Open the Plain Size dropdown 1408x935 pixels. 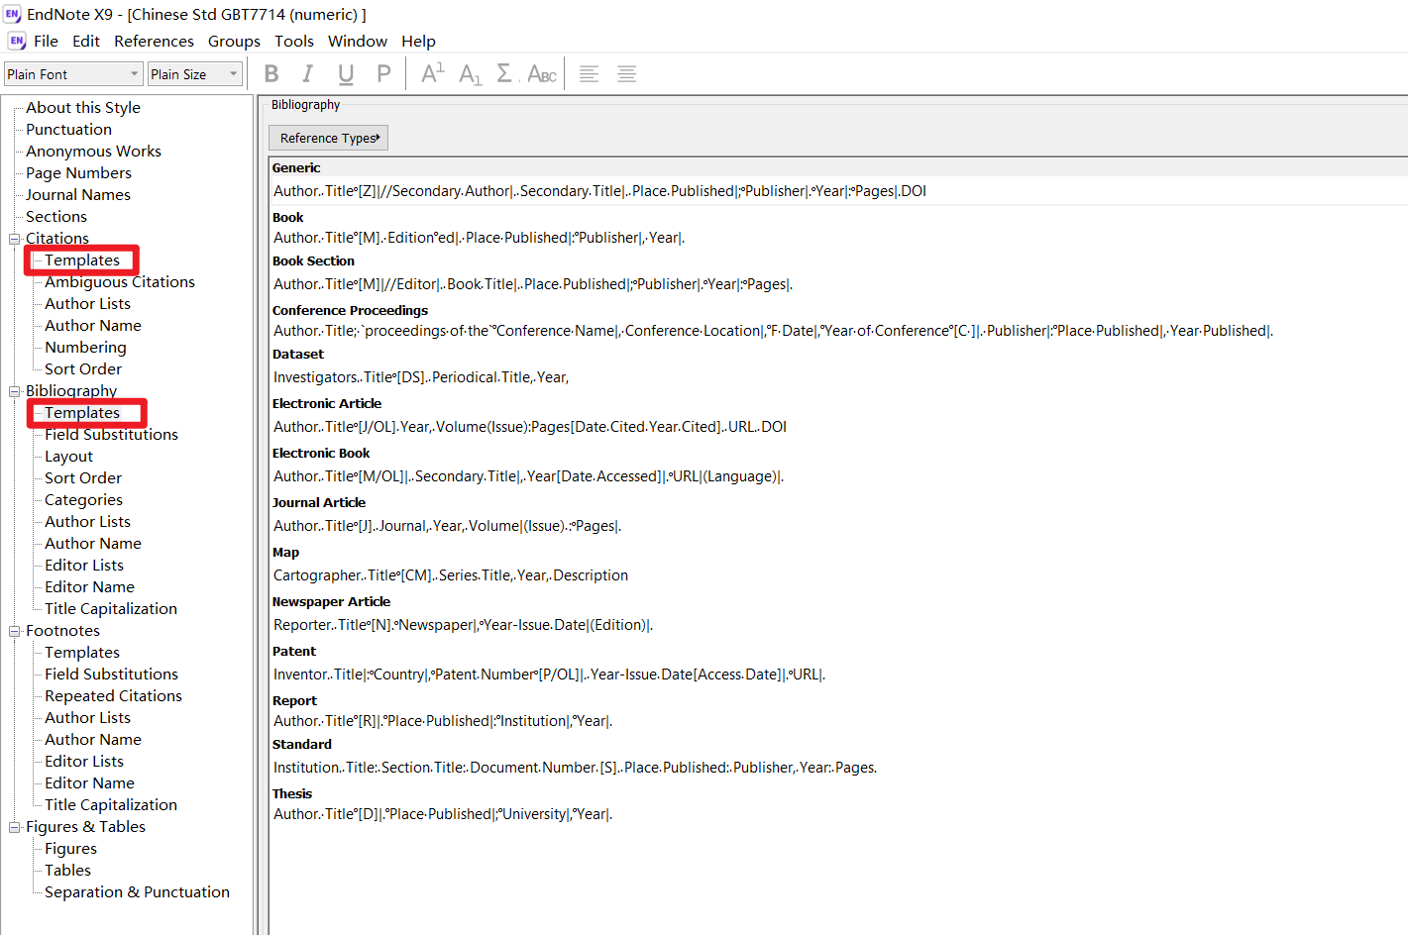[195, 74]
